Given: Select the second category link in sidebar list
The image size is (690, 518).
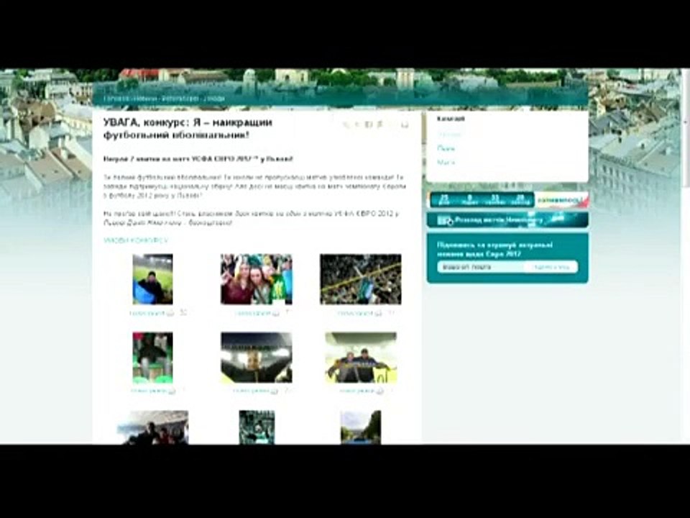Looking at the screenshot, I should pyautogui.click(x=446, y=148).
